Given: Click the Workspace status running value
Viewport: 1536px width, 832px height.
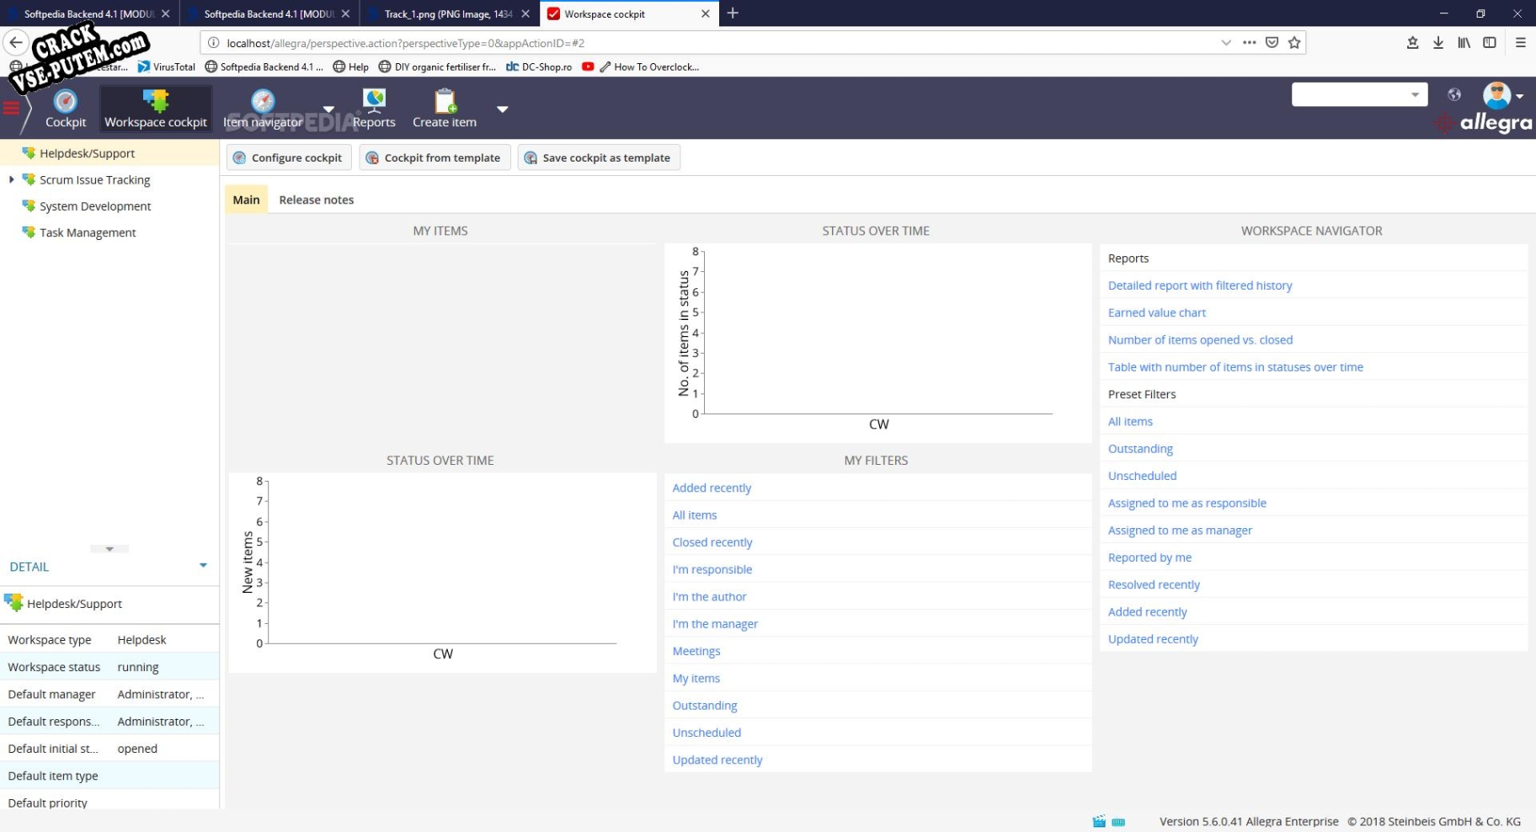Looking at the screenshot, I should point(138,667).
